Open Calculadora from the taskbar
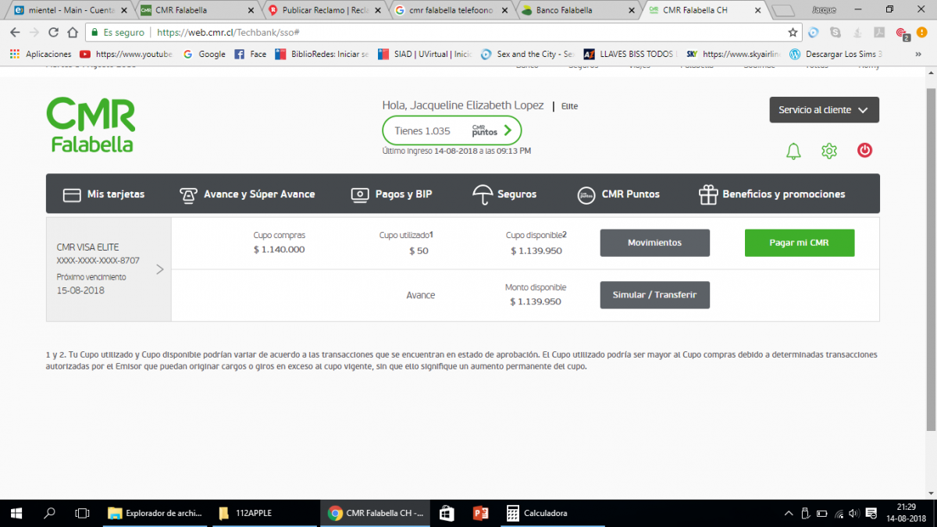 point(553,513)
